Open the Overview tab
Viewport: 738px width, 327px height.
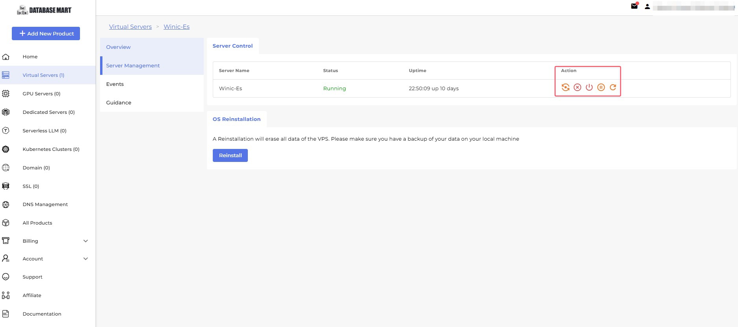pyautogui.click(x=152, y=47)
